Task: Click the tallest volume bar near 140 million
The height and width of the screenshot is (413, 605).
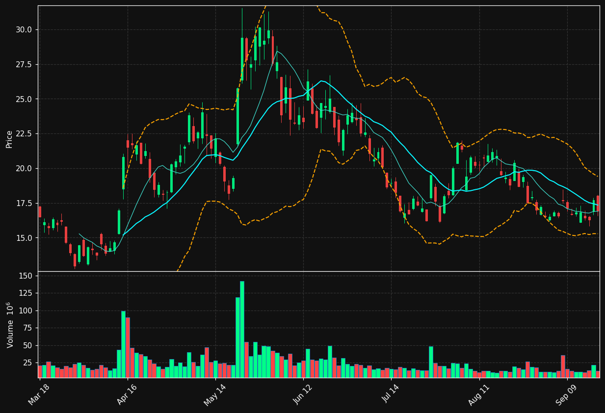Action: 242,329
